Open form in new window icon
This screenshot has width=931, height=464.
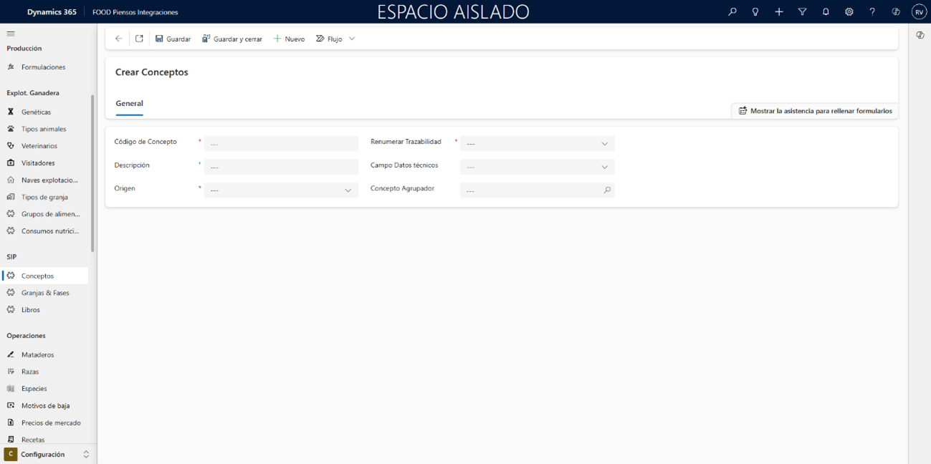click(x=139, y=39)
